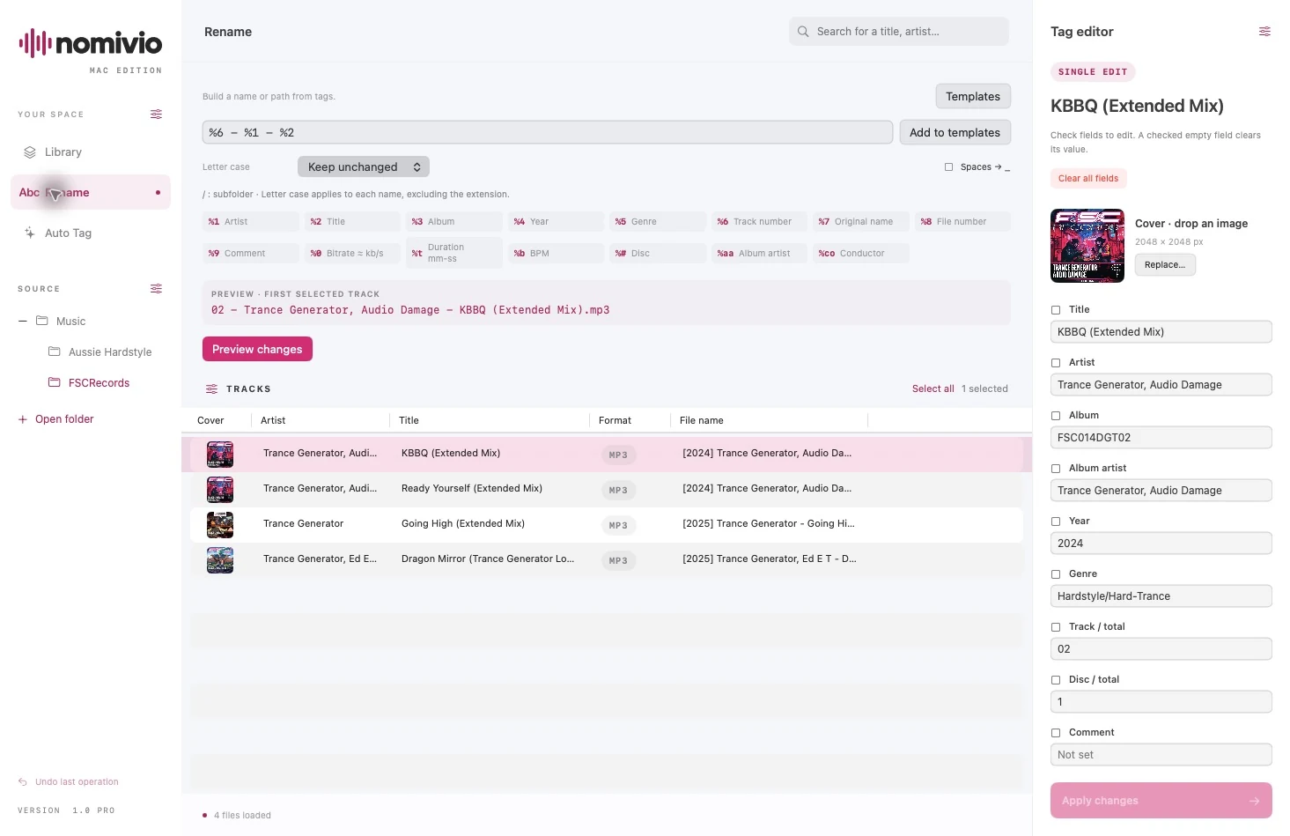Click the Music folder icon
Screen dimensions: 1290x836
42,322
